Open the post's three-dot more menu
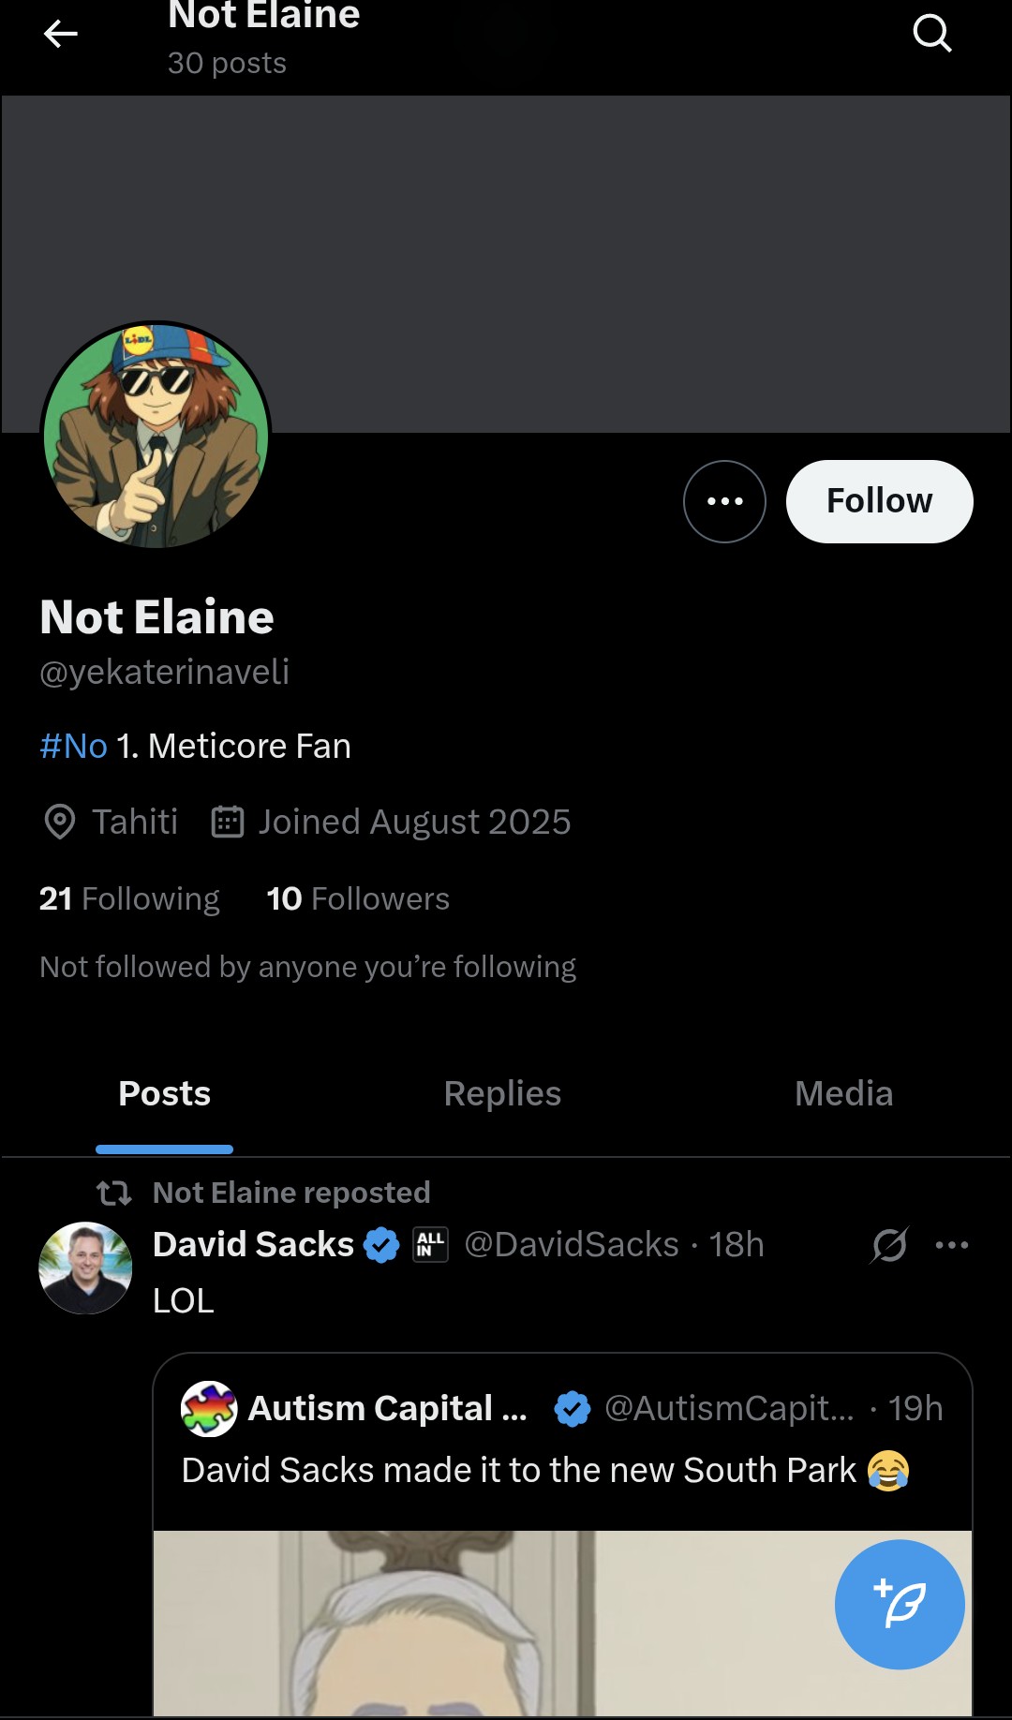This screenshot has height=1720, width=1012. coord(952,1245)
